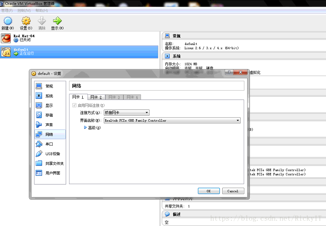Click the 网络 page heading

pyautogui.click(x=77, y=86)
